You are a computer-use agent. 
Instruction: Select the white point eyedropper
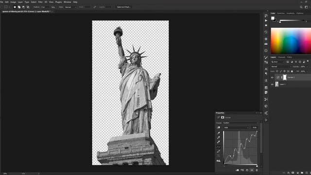(219, 142)
